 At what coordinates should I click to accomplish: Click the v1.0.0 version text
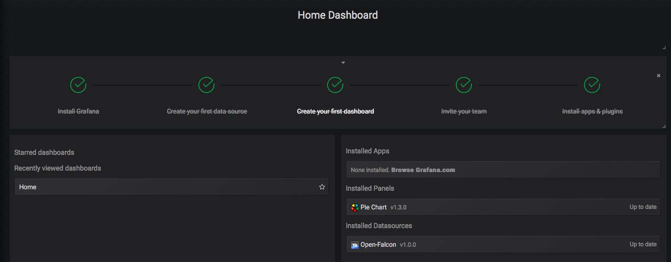[x=408, y=245]
